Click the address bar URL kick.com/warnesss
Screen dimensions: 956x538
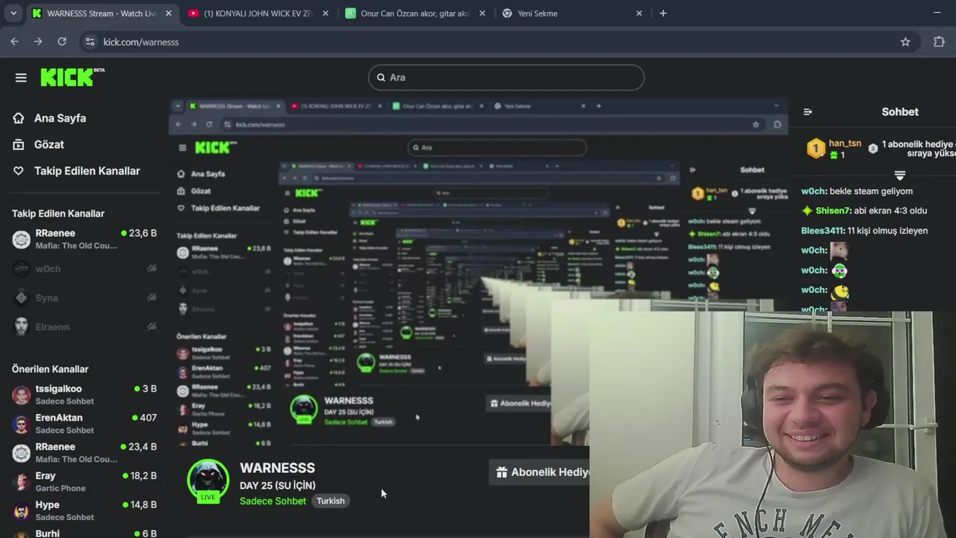(x=140, y=42)
